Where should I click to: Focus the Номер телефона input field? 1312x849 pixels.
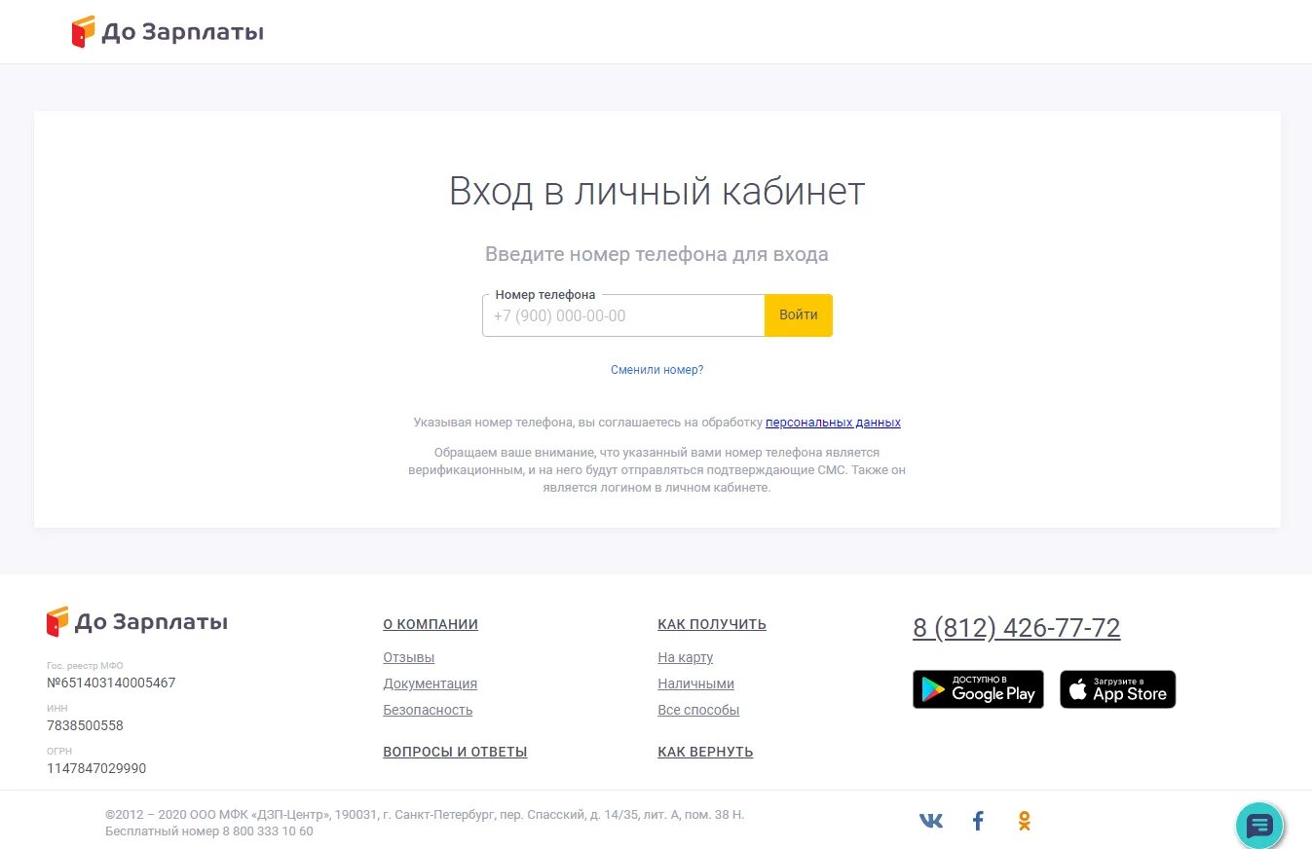(x=623, y=315)
